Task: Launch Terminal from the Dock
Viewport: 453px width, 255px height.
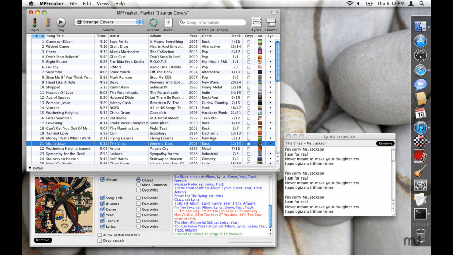Action: coord(421,213)
